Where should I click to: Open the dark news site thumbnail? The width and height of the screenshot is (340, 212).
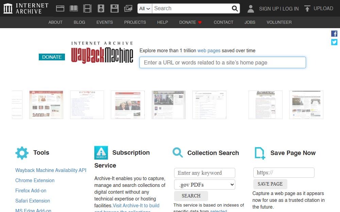169,105
